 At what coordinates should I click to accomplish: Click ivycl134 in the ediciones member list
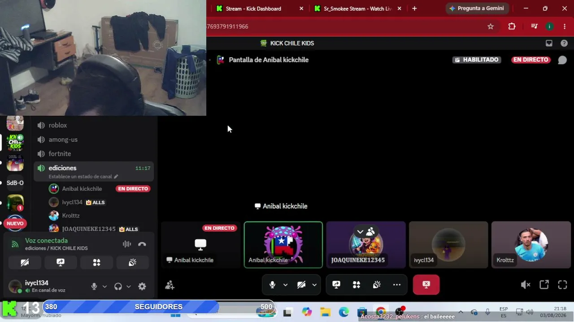(72, 202)
